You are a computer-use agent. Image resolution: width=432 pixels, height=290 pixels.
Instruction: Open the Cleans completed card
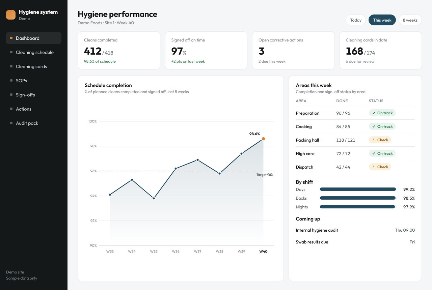[x=119, y=51]
